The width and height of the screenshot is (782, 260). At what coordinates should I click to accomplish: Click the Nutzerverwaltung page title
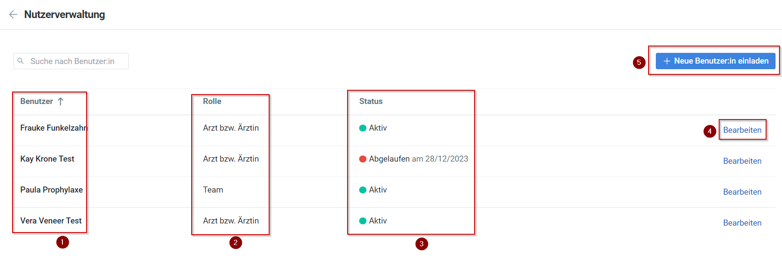(65, 15)
